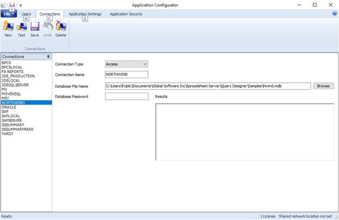Screen dimensions: 339x220
Task: Select SAP in the connections list
Action: (x=26, y=112)
